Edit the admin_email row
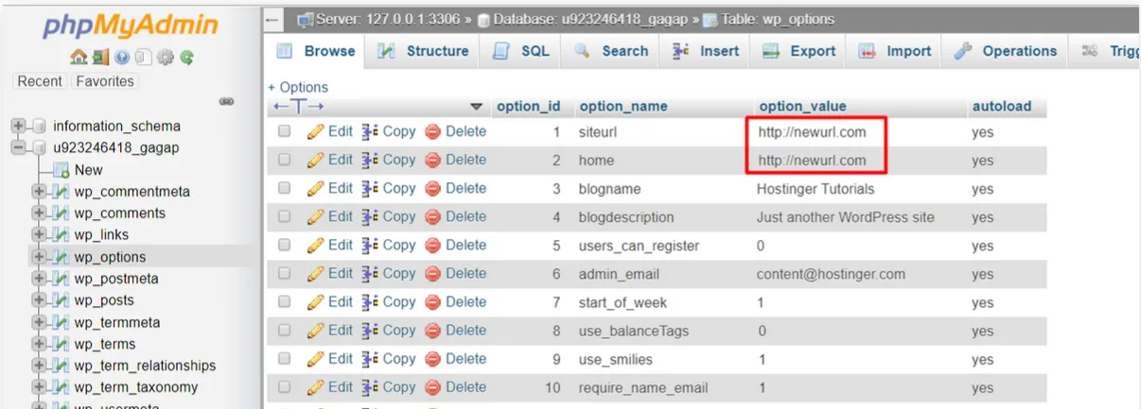1141x409 pixels. pos(329,274)
